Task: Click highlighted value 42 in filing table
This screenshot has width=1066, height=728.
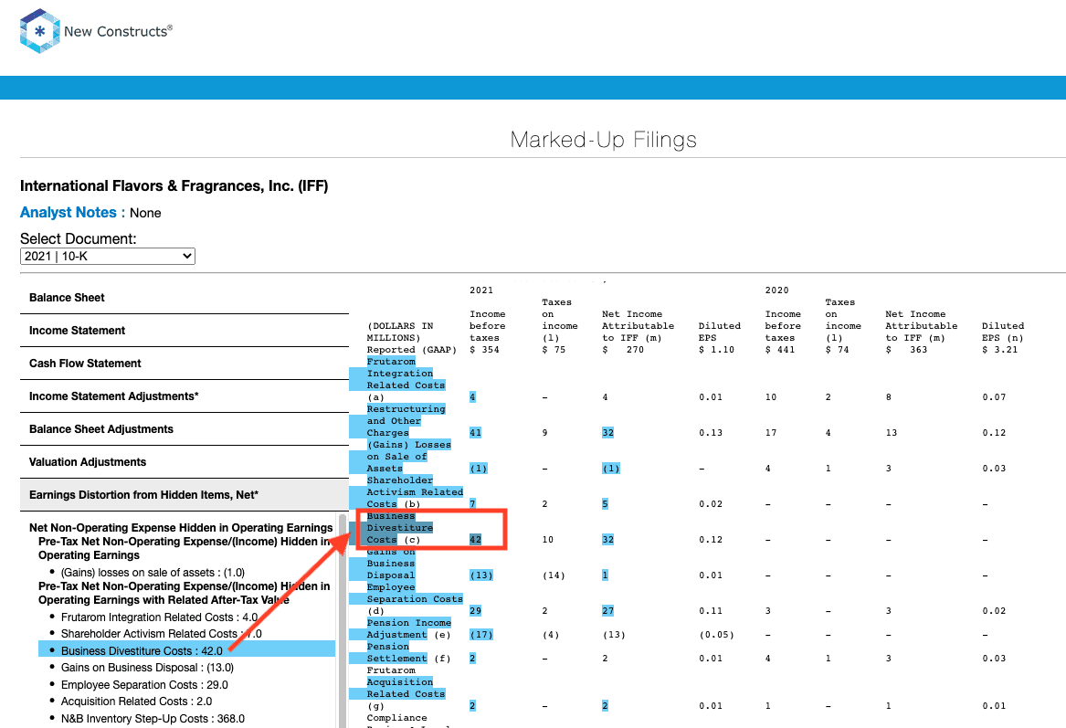Action: pos(475,540)
